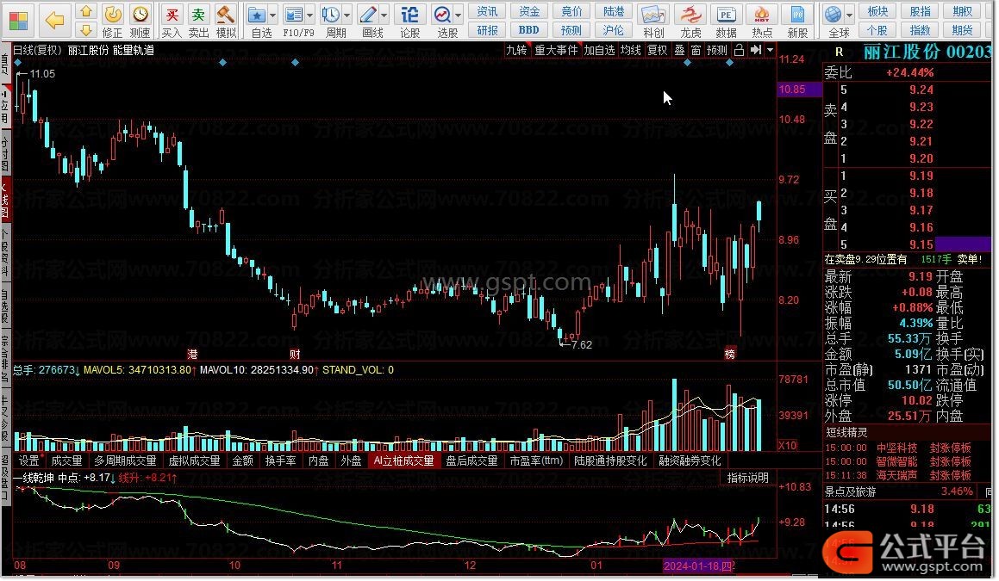
Task: Open the 自选 star folder icon
Action: click(x=257, y=14)
